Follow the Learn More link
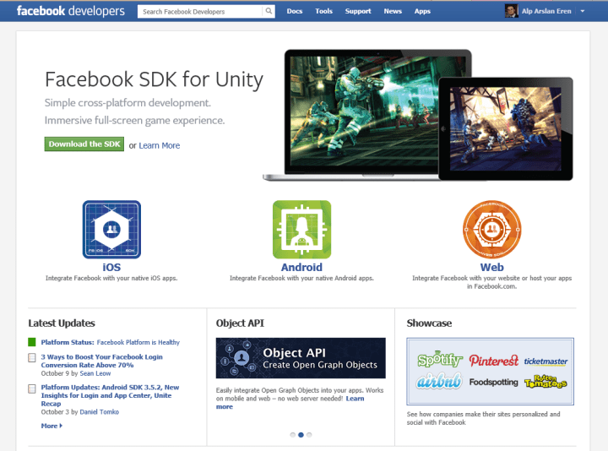The height and width of the screenshot is (451, 608). pos(160,145)
